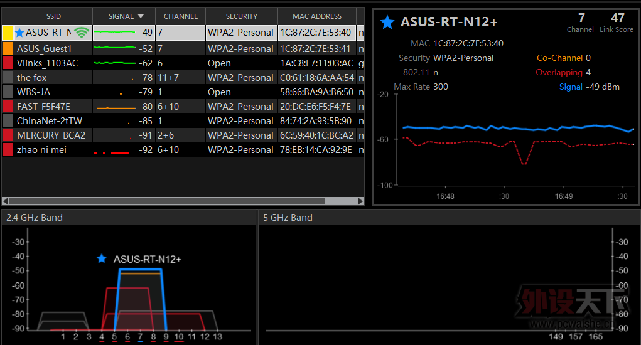This screenshot has width=641, height=345.
Task: Select the FAST_F5F47E network
Action: 183,106
